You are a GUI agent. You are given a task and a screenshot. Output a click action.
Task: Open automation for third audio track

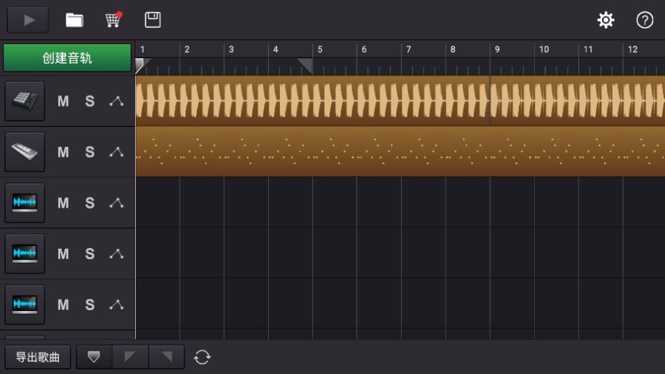116,305
